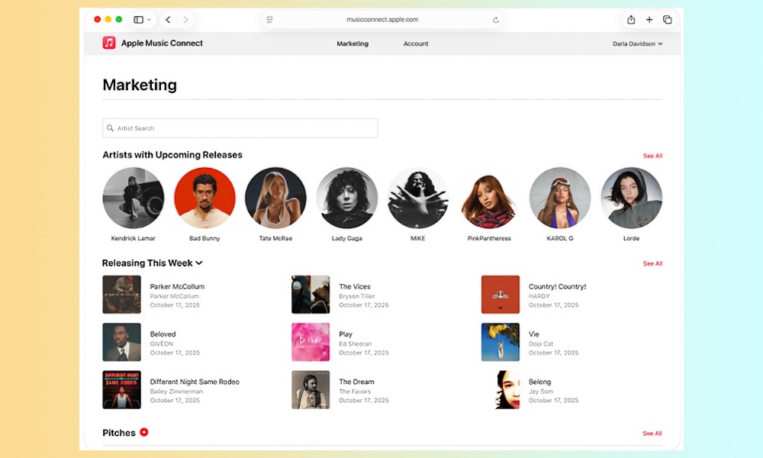The image size is (763, 458).
Task: View all pitches via the See All link
Action: tap(652, 433)
